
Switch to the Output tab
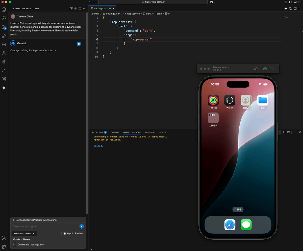click(x=115, y=132)
